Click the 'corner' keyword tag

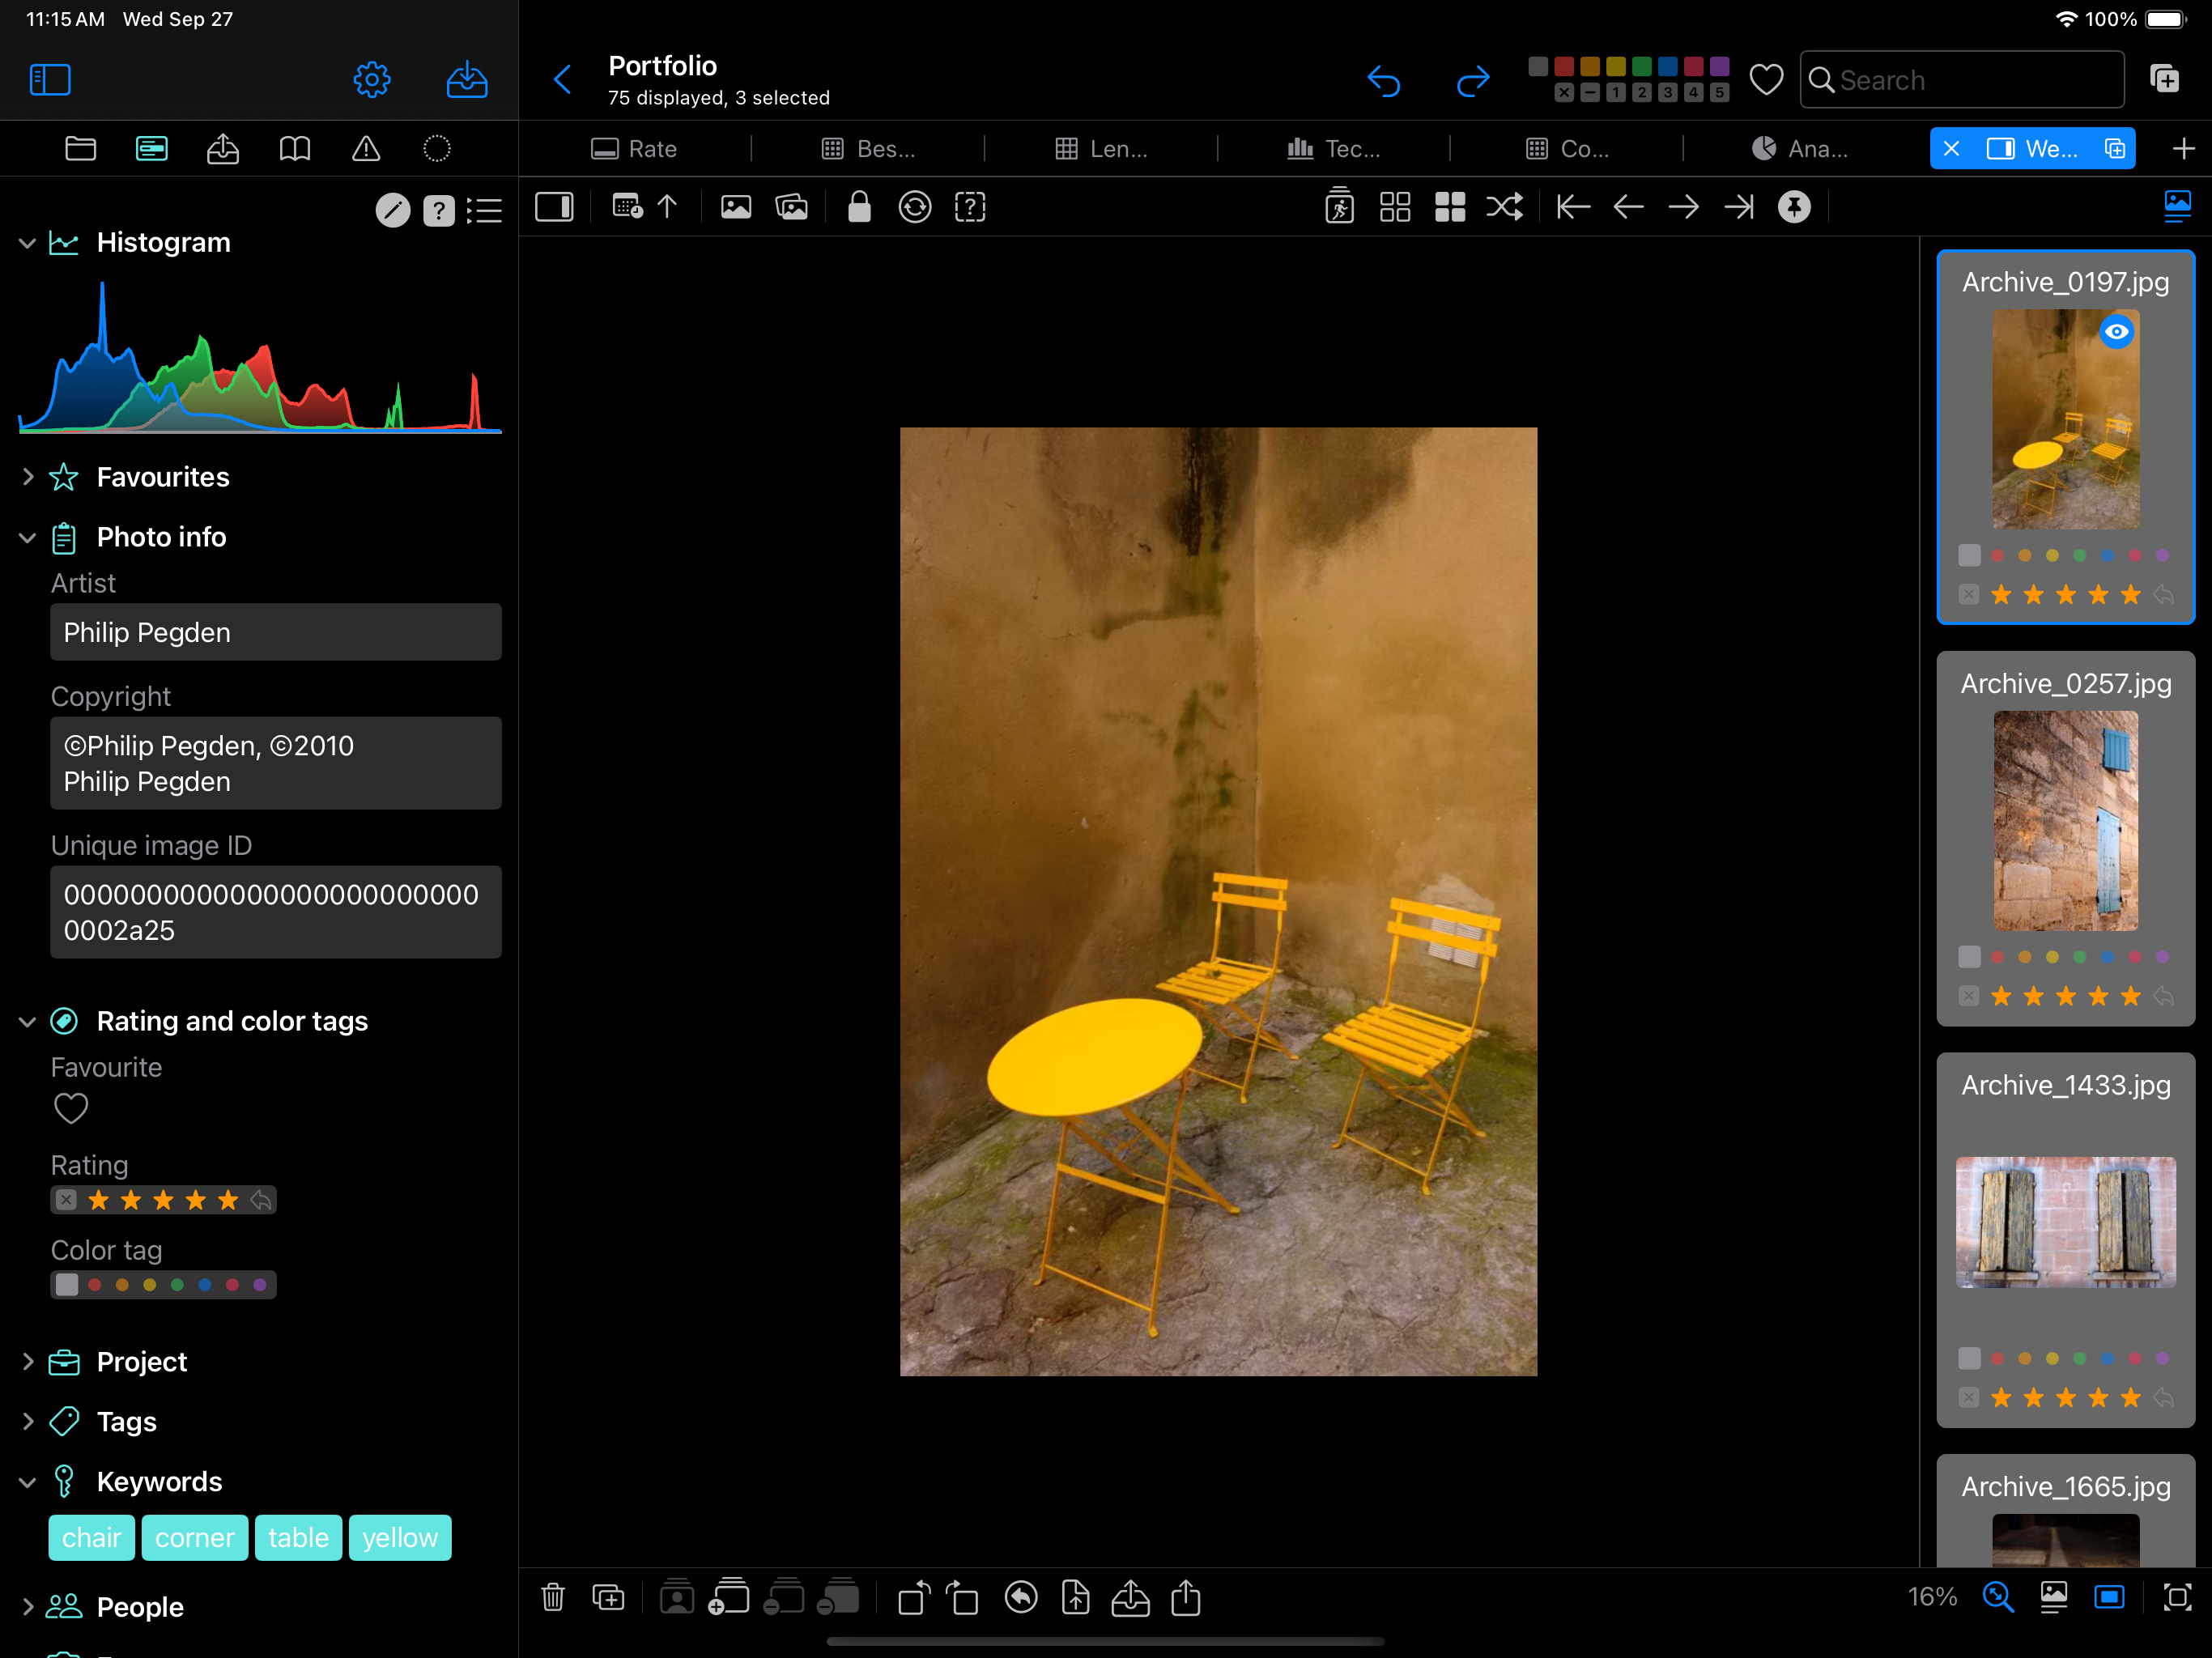194,1538
